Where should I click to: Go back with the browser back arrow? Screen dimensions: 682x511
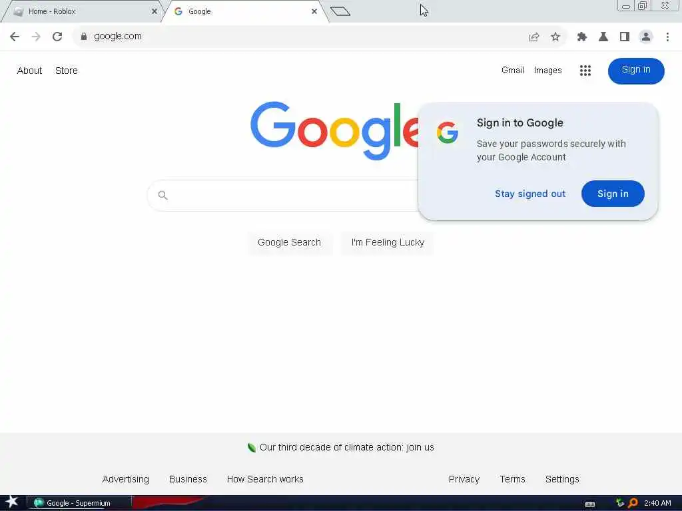[x=15, y=37]
